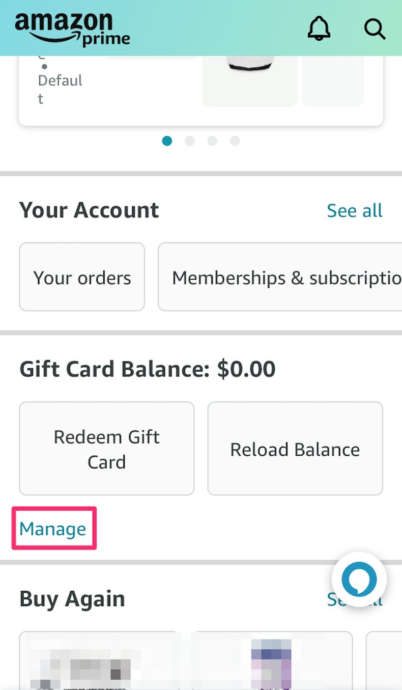
Task: Select the first carousel page dot
Action: click(x=167, y=141)
